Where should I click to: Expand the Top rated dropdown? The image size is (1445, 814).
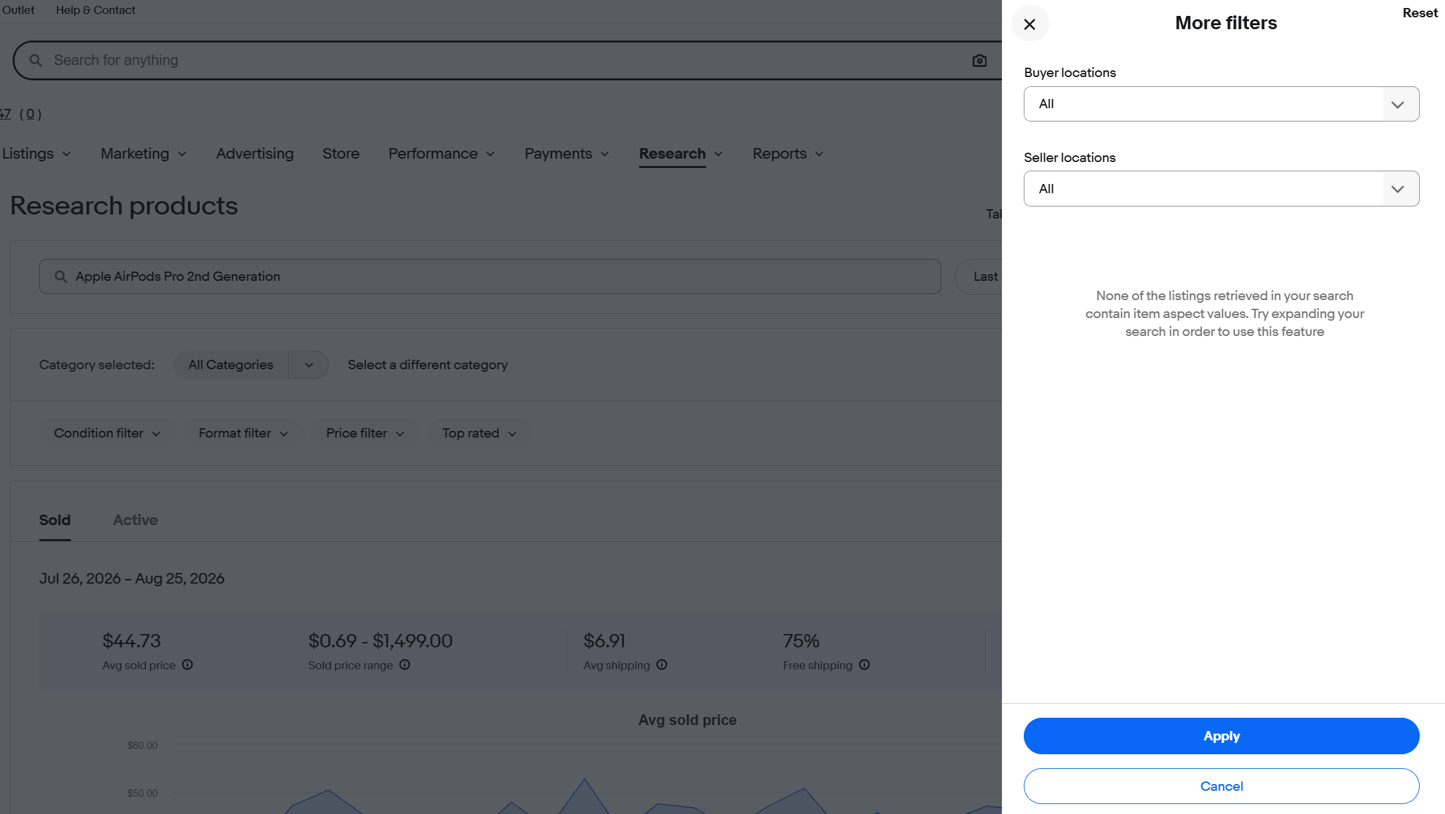coord(479,434)
